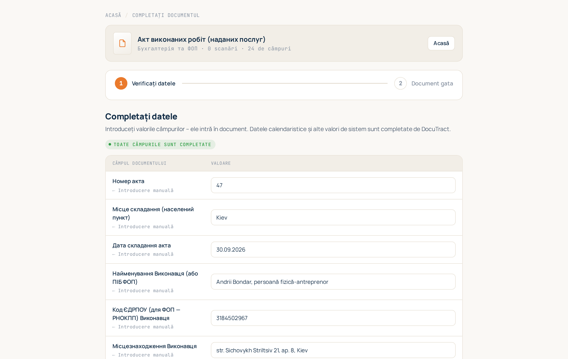568x359 pixels.
Task: Click the green status dot in completion badge
Action: (110, 144)
